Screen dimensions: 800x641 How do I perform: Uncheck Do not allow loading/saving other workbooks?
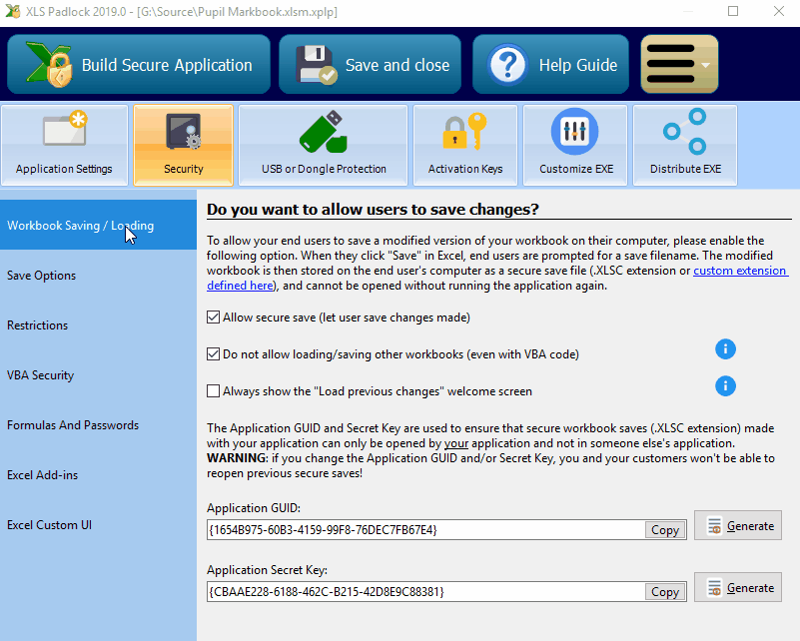pyautogui.click(x=213, y=354)
